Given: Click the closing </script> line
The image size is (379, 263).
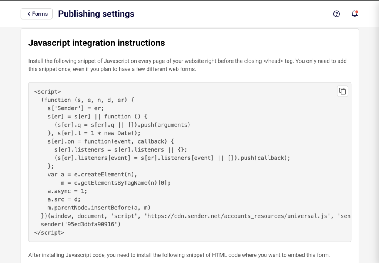Looking at the screenshot, I should 49,233.
